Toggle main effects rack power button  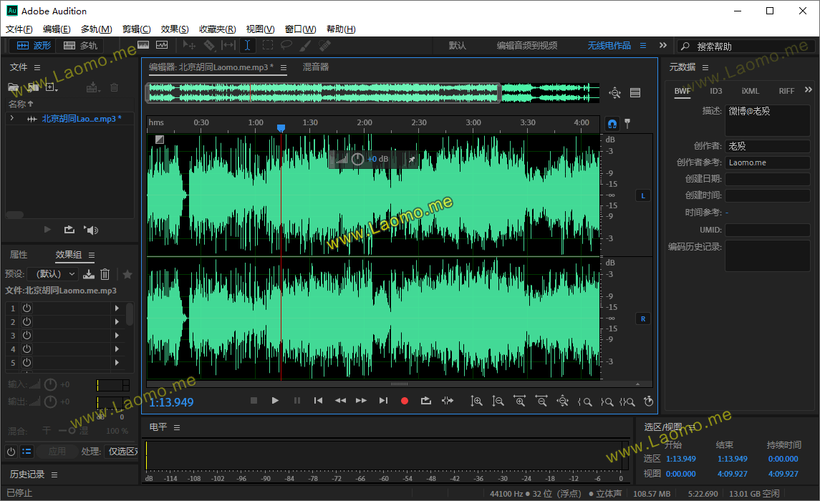point(11,452)
